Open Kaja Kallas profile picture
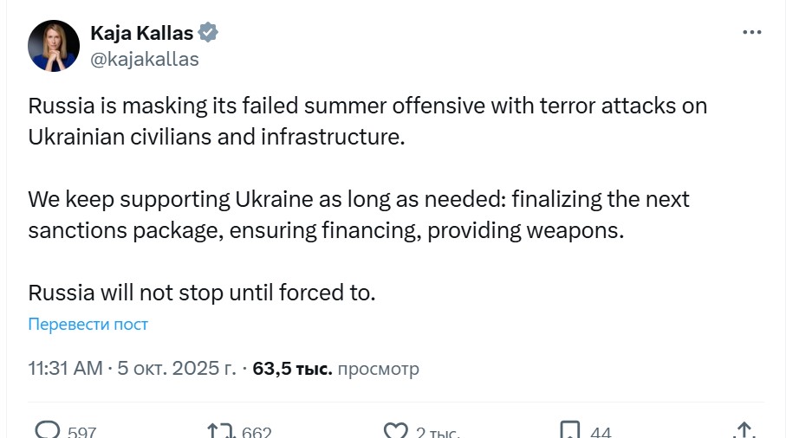786x438 pixels. coord(54,46)
